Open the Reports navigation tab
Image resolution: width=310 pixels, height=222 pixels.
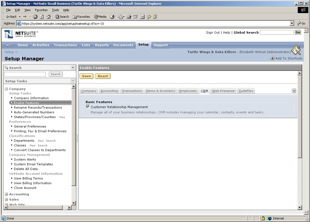(102, 45)
